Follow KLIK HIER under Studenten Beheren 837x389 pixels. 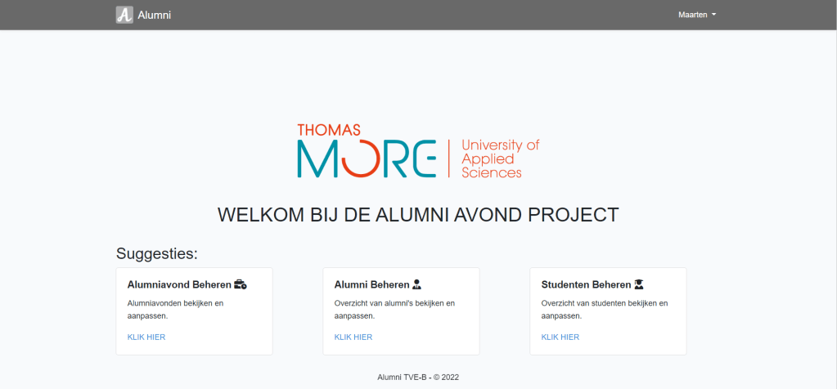[x=560, y=337]
